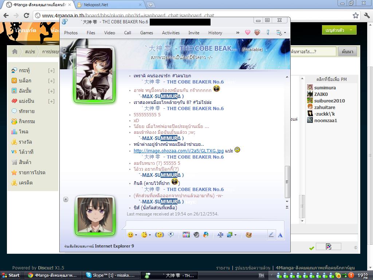Viewport: 373px width, 280px height.
Task: Send a nudge with the shaking face icon
Action: click(160, 235)
